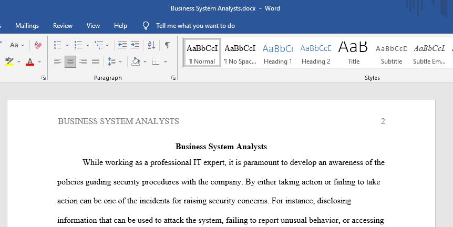Apply the Heading 2 style
The image size is (453, 227).
pyautogui.click(x=316, y=53)
